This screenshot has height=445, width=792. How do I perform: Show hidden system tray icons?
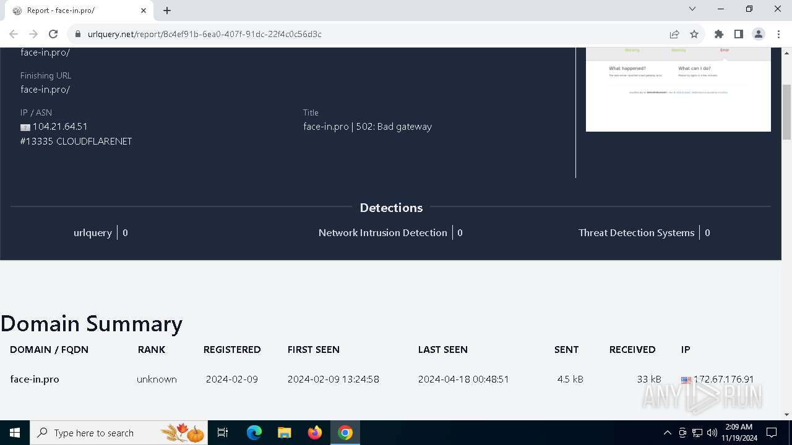[x=667, y=433]
